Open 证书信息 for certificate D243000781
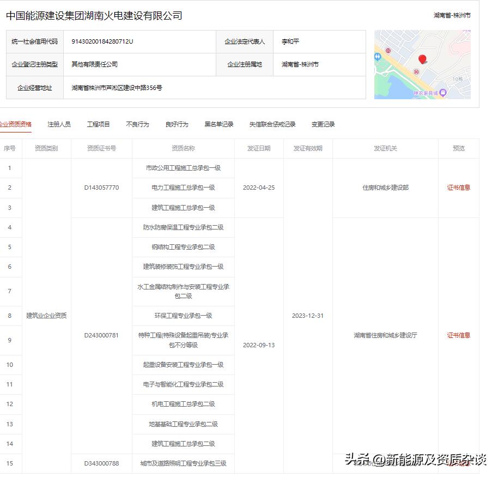This screenshot has width=498, height=477. [458, 335]
